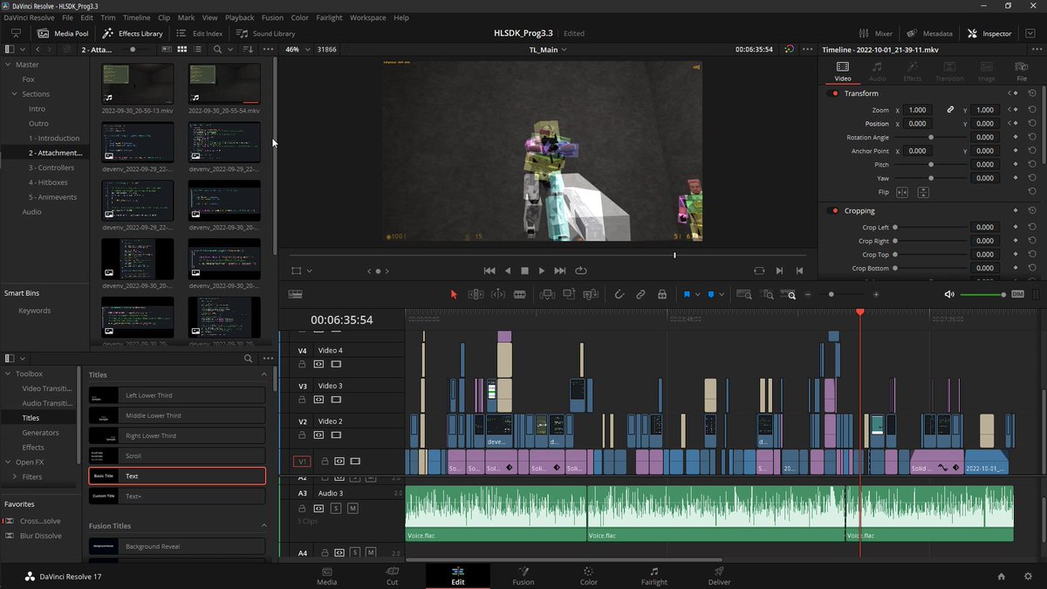Open the flag color dropdown arrow
The width and height of the screenshot is (1047, 589).
point(697,295)
